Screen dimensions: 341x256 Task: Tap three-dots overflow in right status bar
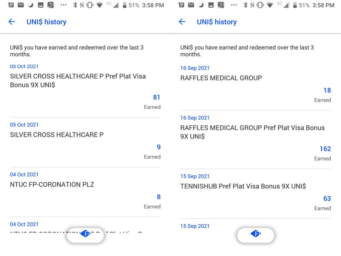pos(234,5)
